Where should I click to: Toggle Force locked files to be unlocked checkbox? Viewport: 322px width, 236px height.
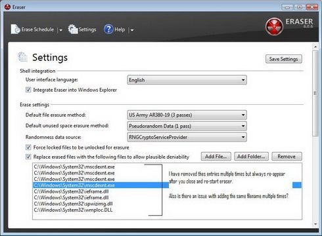[28, 147]
